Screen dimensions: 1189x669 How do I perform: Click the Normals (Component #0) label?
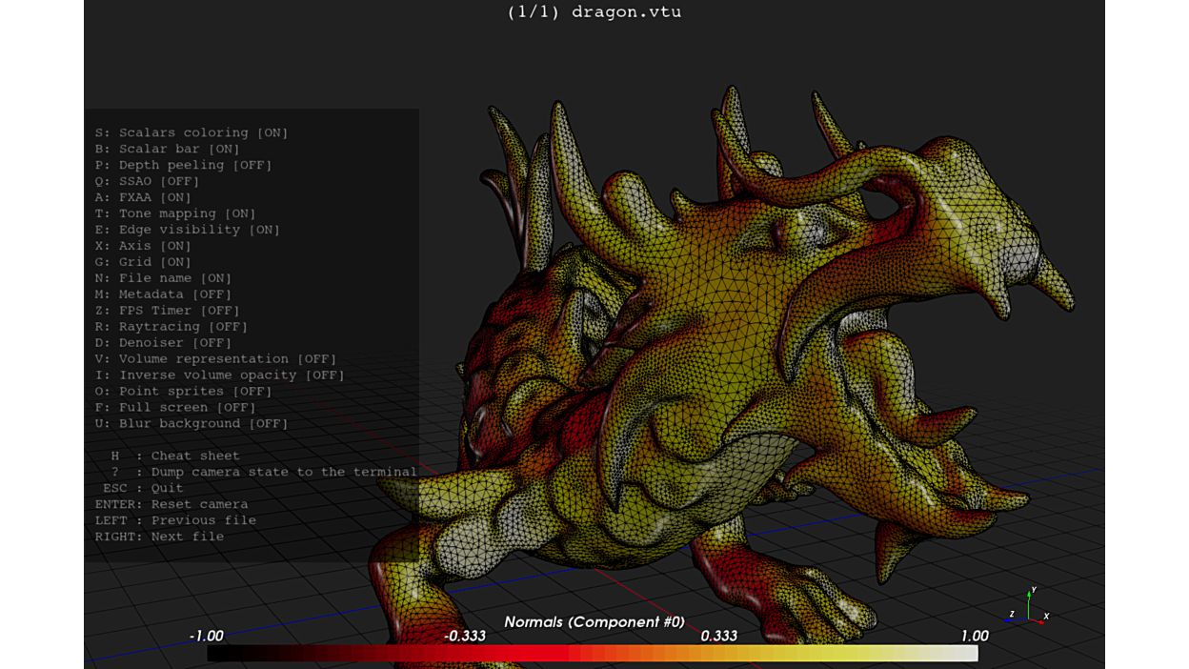[x=594, y=621]
